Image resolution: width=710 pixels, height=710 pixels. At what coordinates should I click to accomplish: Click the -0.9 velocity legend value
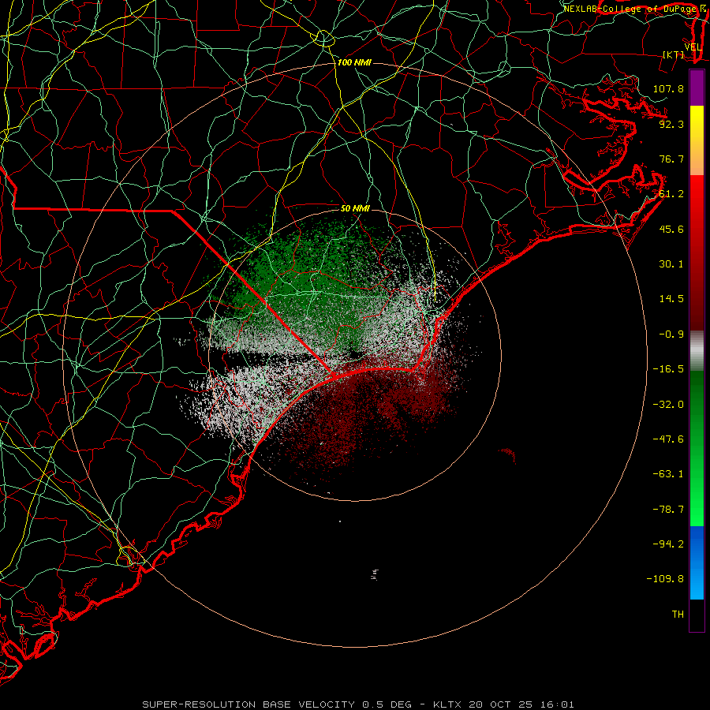pyautogui.click(x=671, y=334)
